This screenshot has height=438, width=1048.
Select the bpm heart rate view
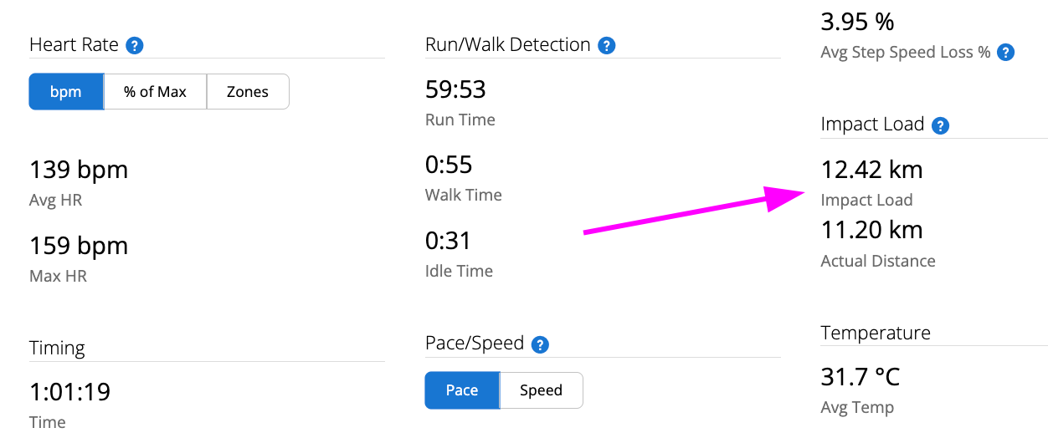pos(66,92)
